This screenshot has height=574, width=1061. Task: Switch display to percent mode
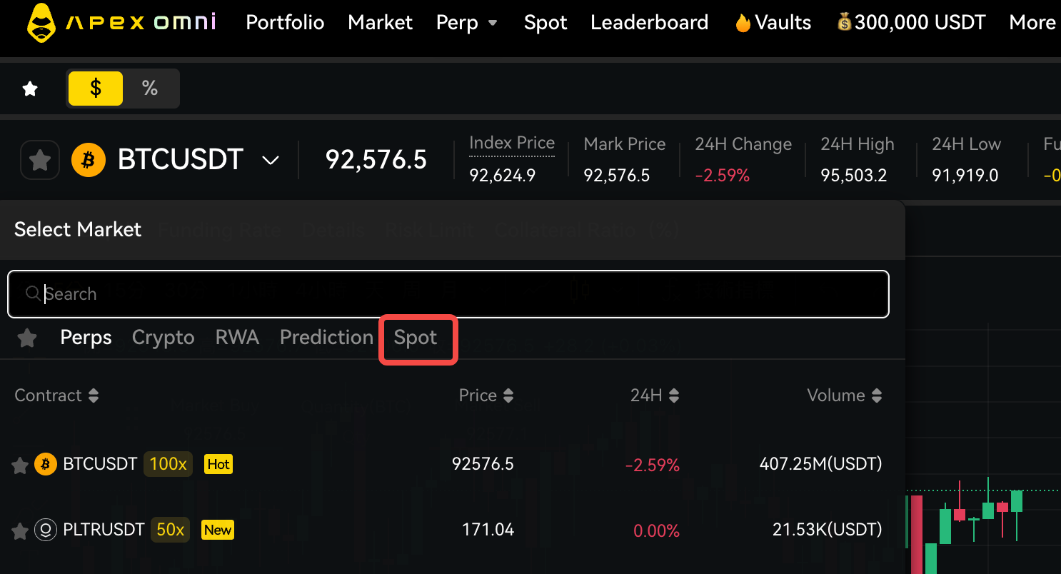[x=150, y=89]
